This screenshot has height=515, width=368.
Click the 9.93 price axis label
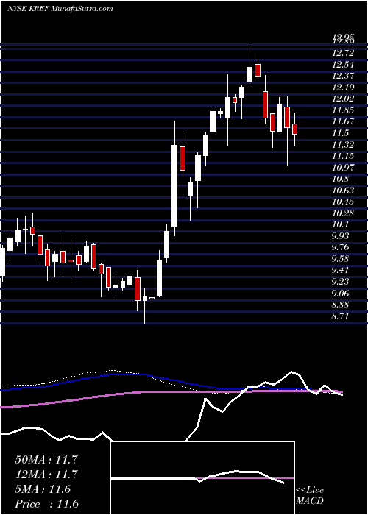[x=341, y=236]
